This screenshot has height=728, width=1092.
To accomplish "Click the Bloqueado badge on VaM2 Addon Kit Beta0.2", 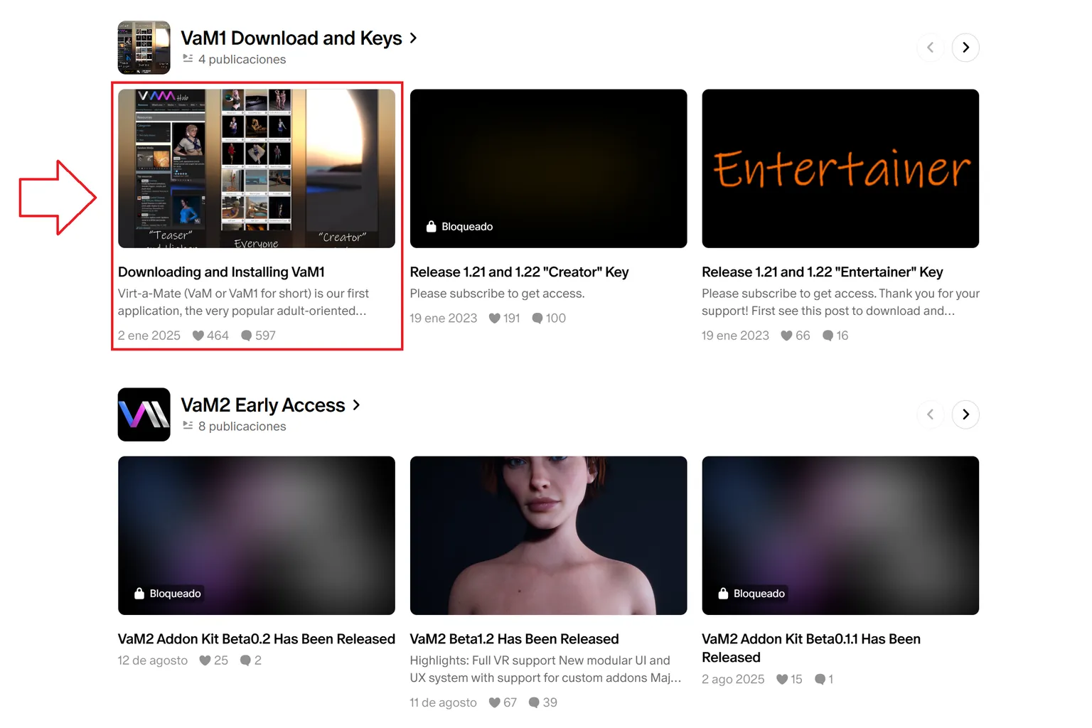I will pos(168,594).
